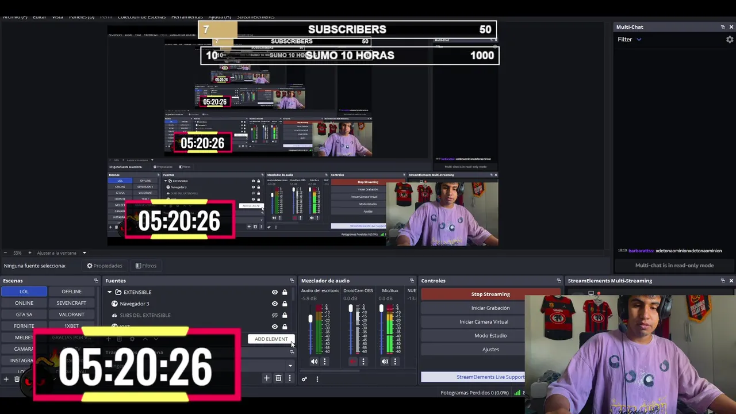Image resolution: width=736 pixels, height=414 pixels.
Task: Open Multi-Chat settings gear
Action: [730, 40]
